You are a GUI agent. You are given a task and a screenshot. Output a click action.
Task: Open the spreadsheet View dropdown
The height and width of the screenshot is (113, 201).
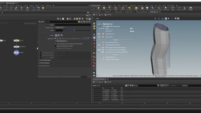click(x=164, y=86)
